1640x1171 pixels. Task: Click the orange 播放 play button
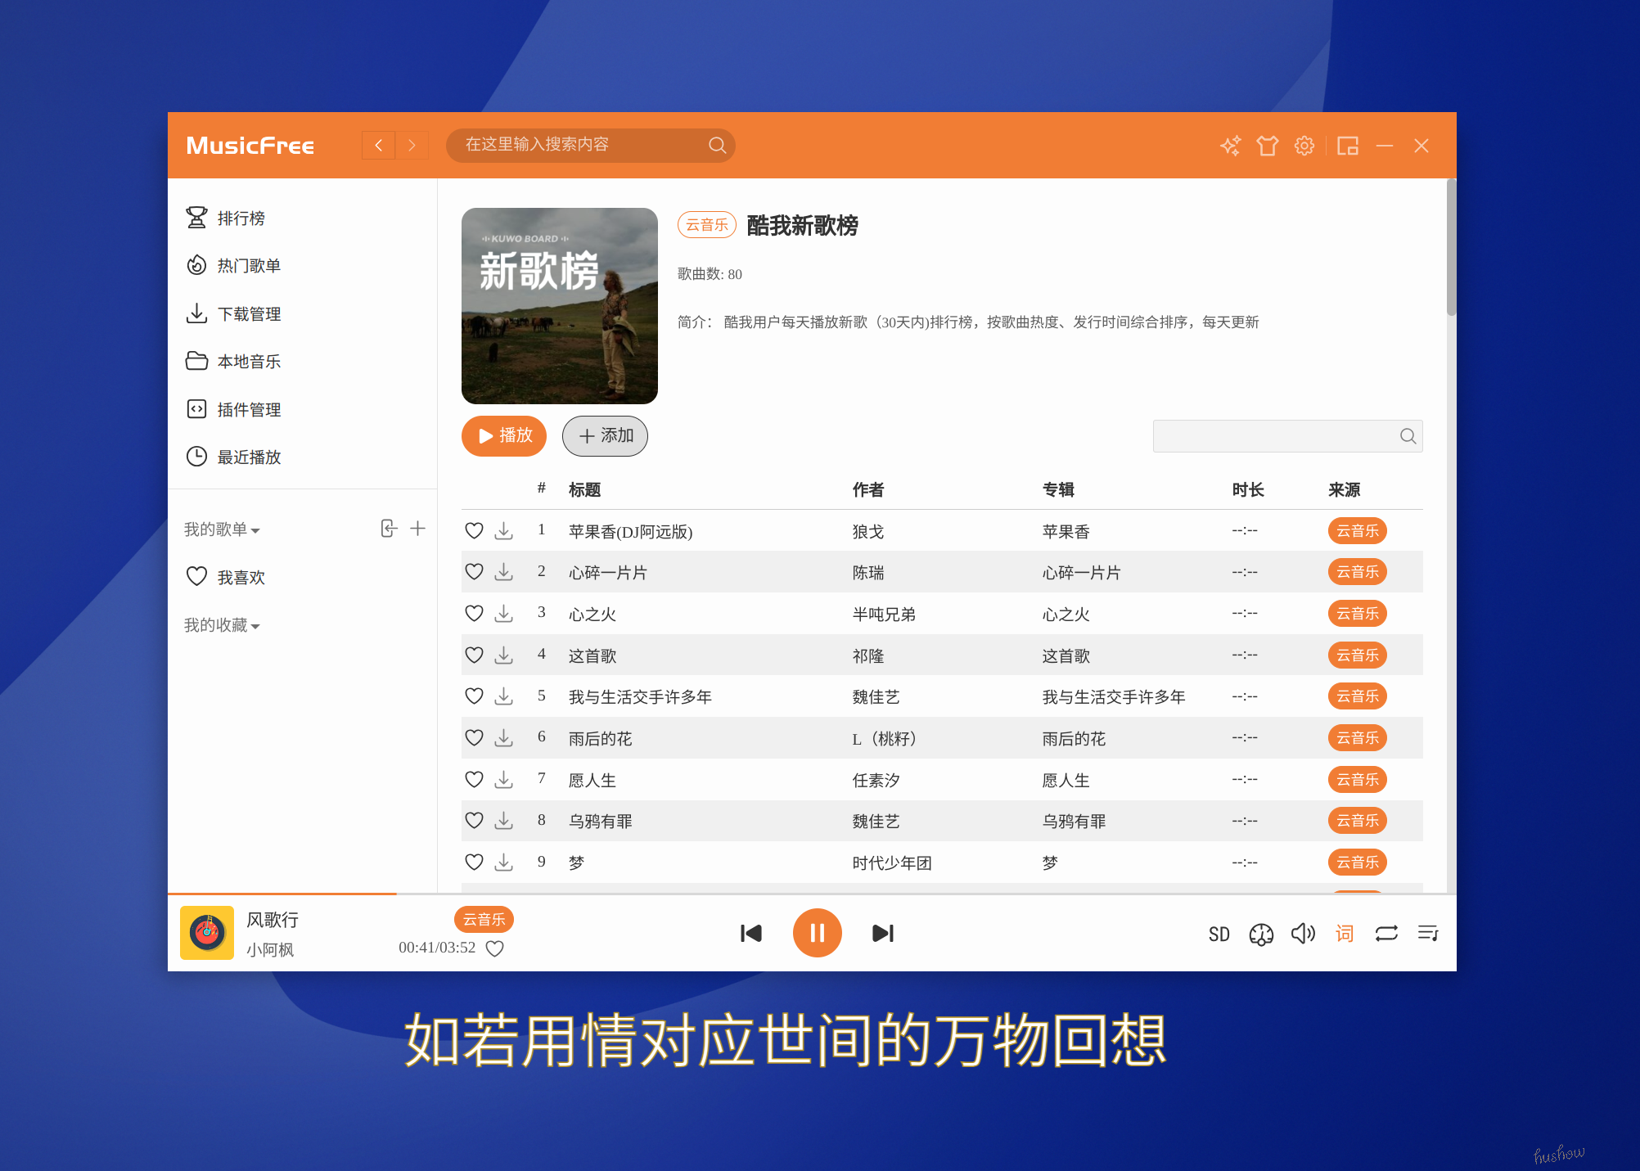(x=503, y=435)
